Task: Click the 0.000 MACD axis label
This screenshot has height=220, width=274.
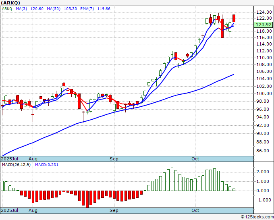Action: click(x=263, y=191)
